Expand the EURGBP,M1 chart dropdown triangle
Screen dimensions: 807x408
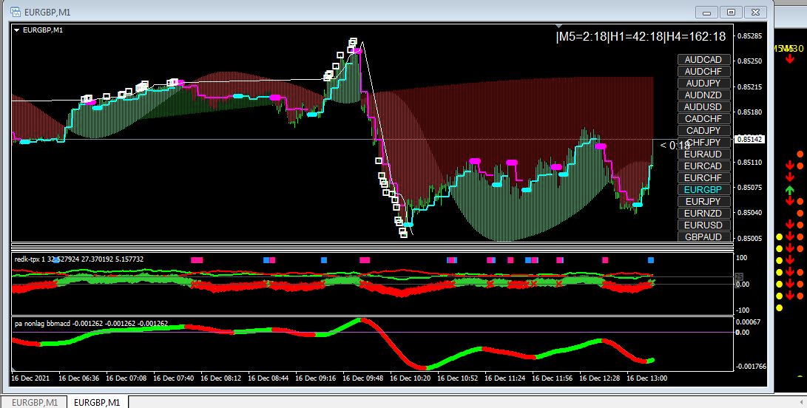[x=17, y=30]
